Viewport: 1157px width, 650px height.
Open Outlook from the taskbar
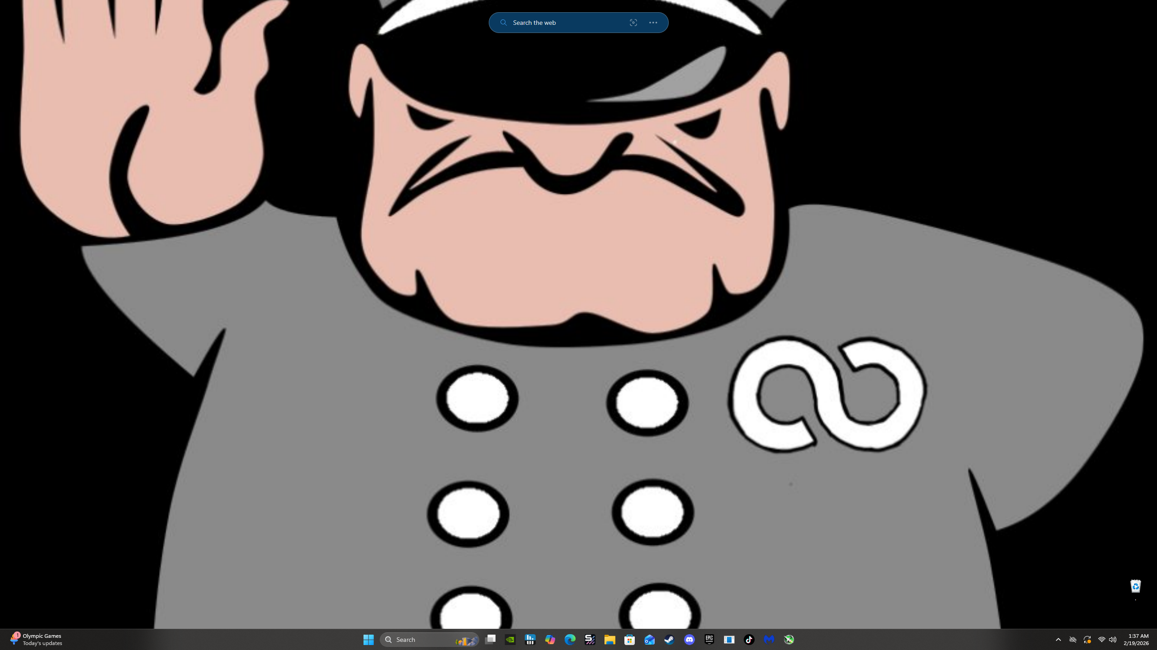649,640
